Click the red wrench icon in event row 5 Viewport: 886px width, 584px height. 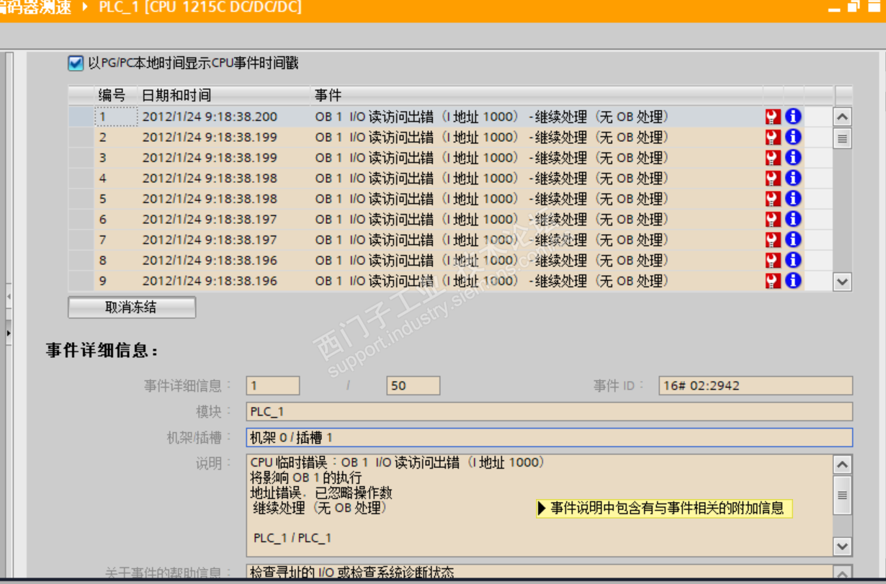tap(773, 199)
